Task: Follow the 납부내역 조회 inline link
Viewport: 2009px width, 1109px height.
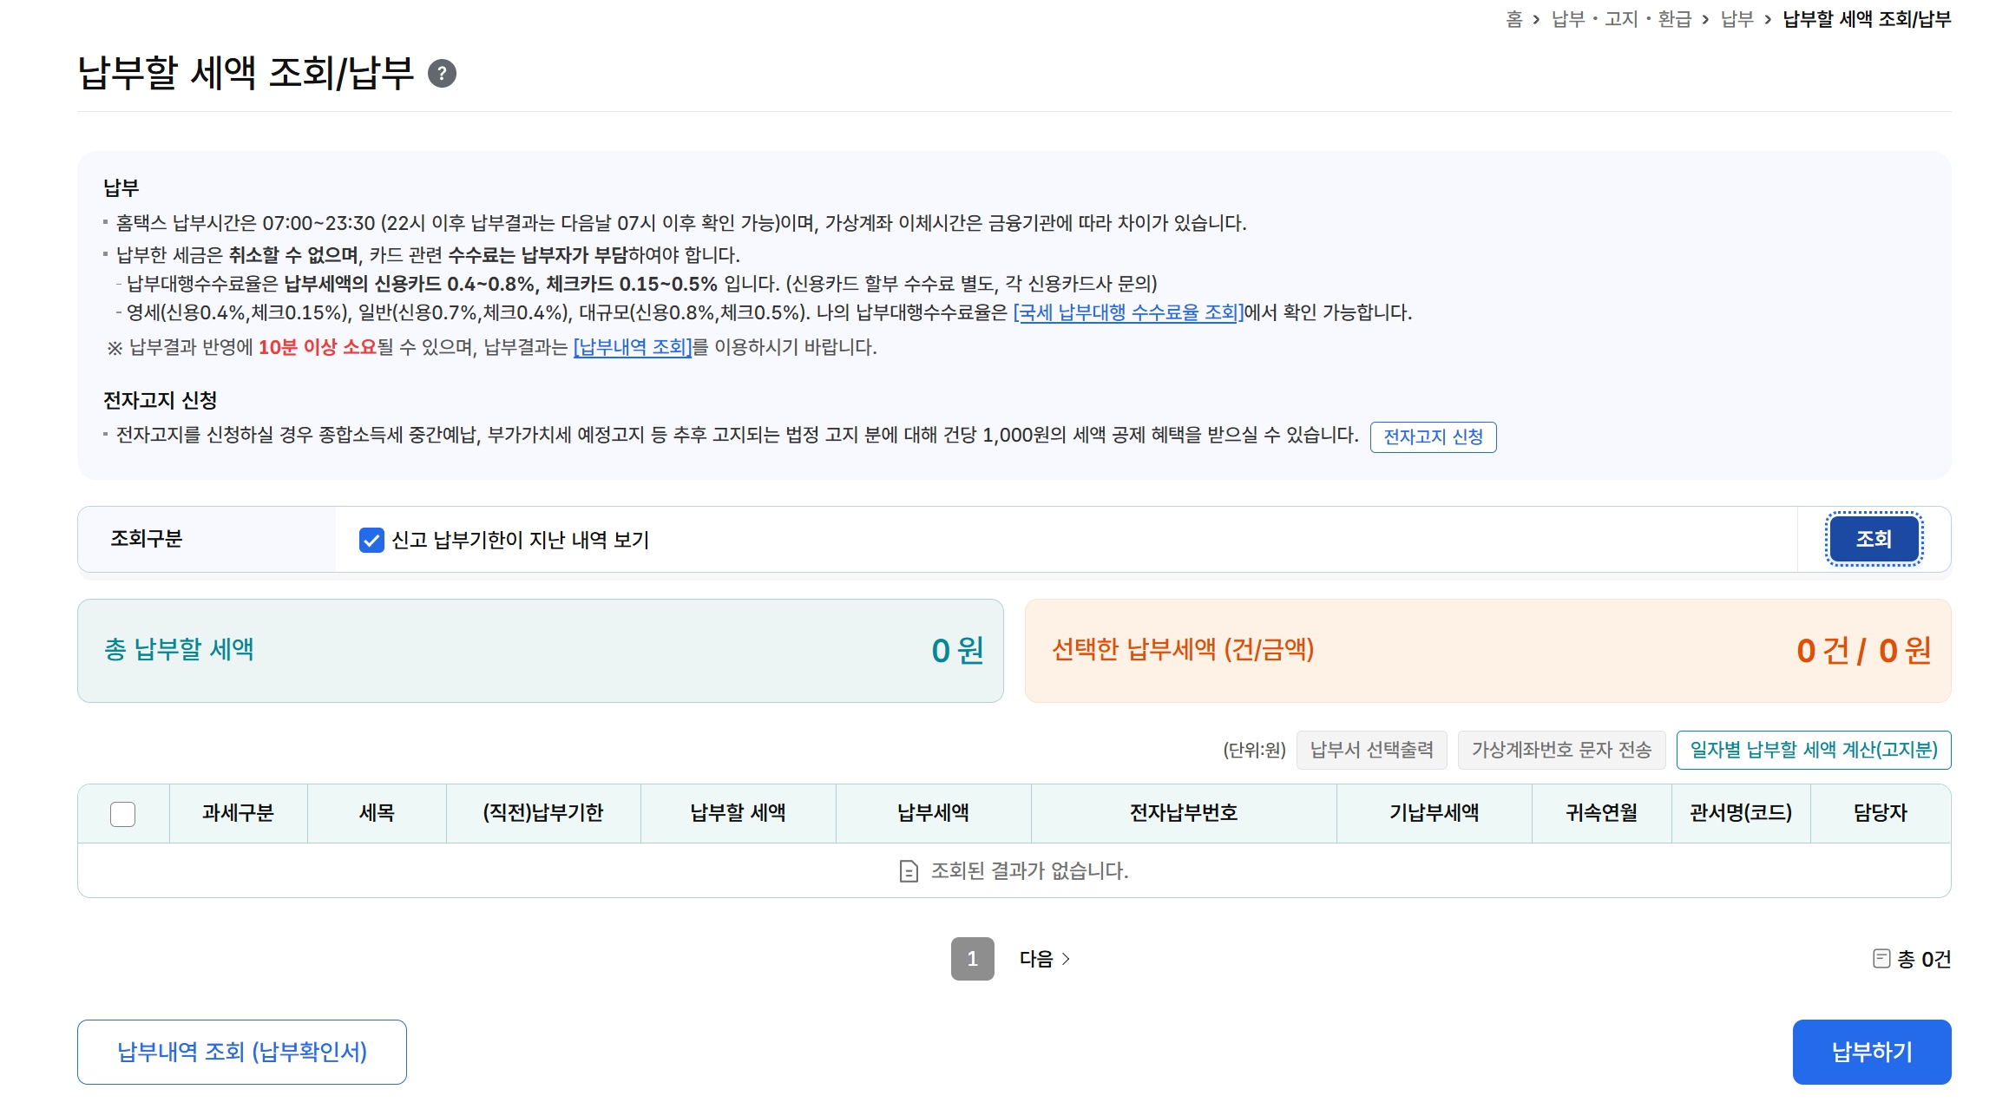Action: tap(633, 347)
